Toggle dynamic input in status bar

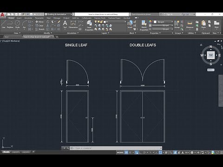point(137,153)
